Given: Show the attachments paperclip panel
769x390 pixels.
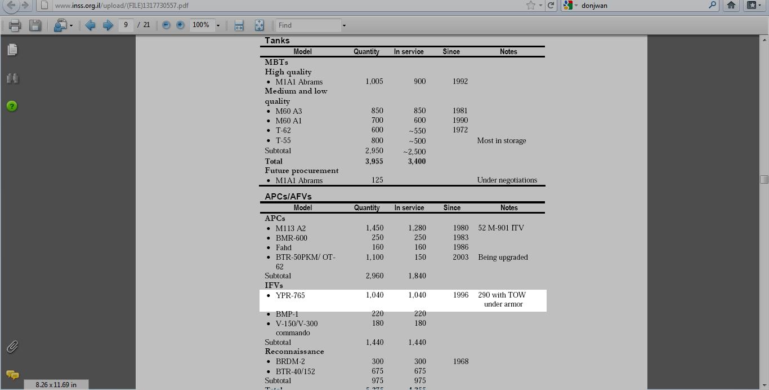Looking at the screenshot, I should pos(12,347).
